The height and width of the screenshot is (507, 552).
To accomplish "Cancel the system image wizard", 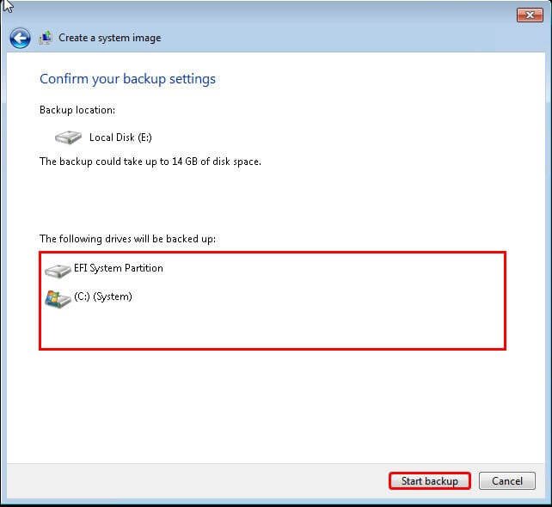I will click(506, 481).
